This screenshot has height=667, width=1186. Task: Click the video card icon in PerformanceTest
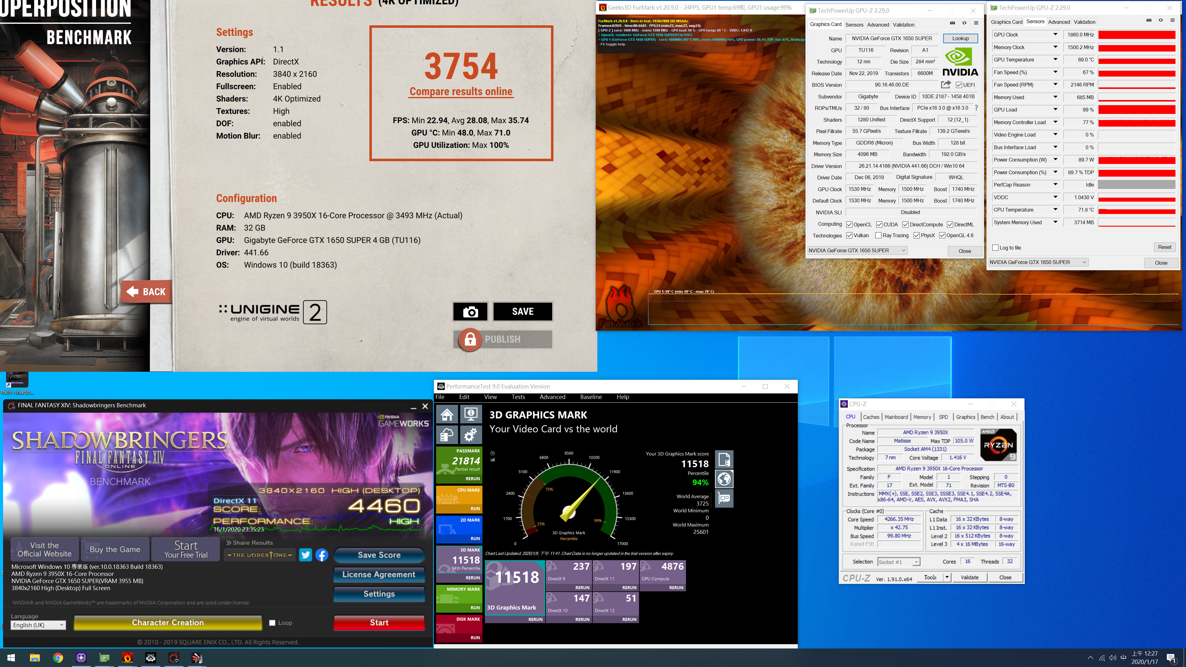[x=724, y=498]
